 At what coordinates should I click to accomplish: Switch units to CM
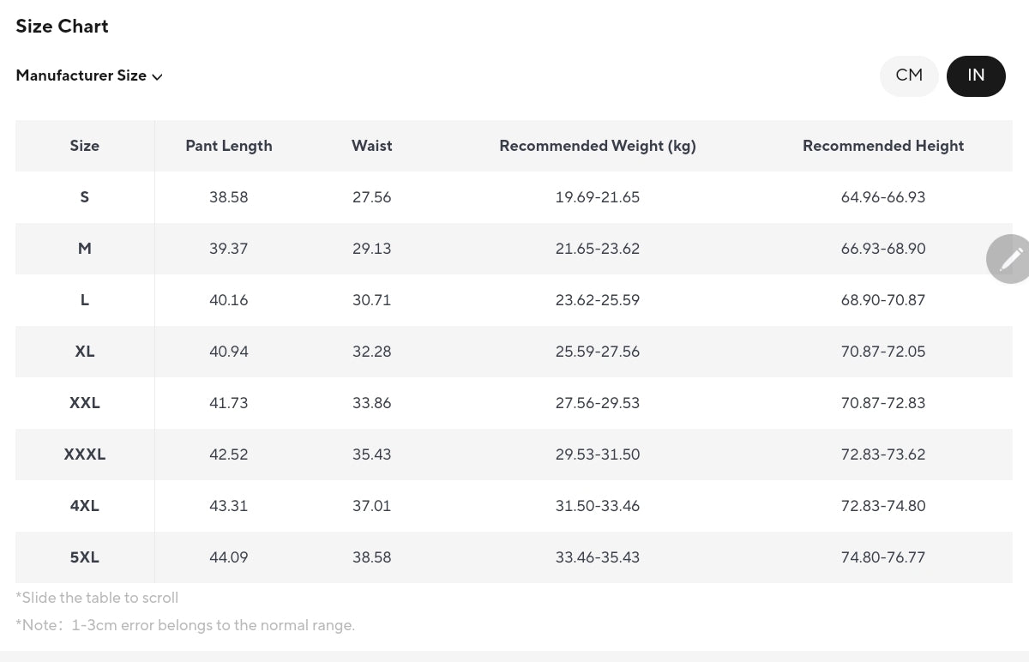909,75
